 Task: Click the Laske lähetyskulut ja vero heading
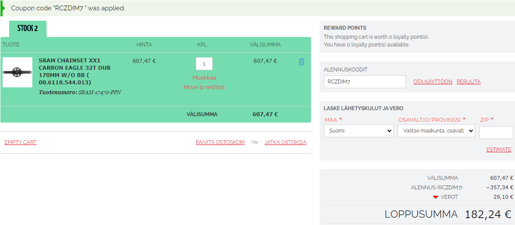[x=363, y=108]
